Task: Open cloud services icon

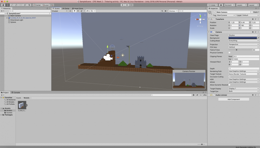Action: 221,5
